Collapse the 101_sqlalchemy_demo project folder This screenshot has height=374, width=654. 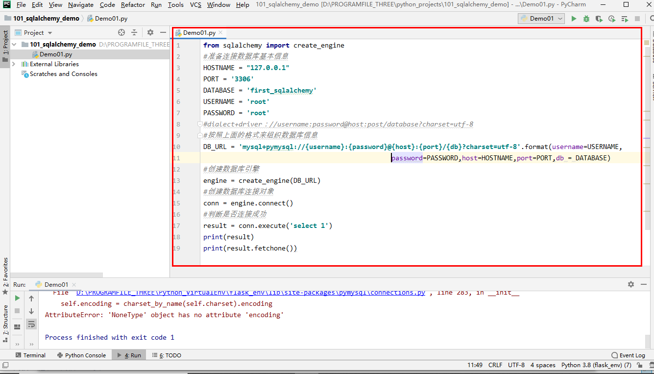click(14, 44)
